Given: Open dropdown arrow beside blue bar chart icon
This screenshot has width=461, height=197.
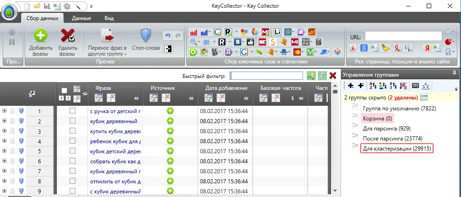Looking at the screenshot, I should pos(209,32).
